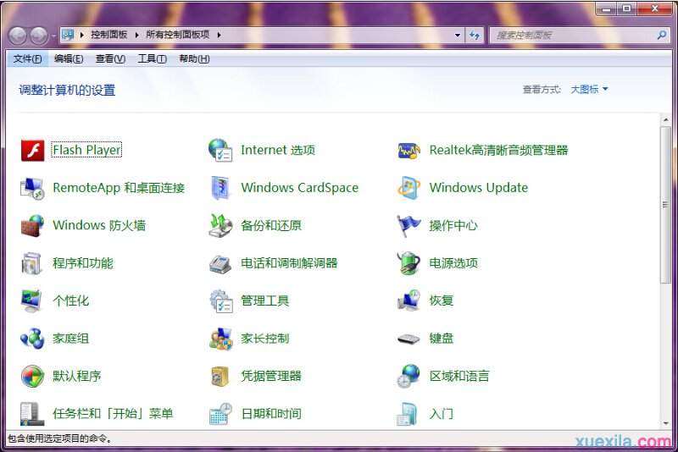Click the 家庭组 spheres icon
The height and width of the screenshot is (452, 678).
pos(32,339)
